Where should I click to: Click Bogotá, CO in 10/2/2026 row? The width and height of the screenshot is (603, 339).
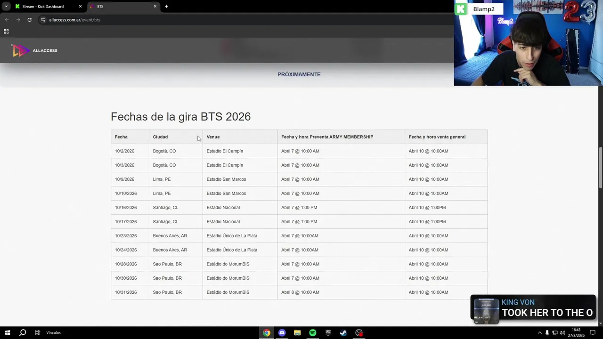pos(164,151)
